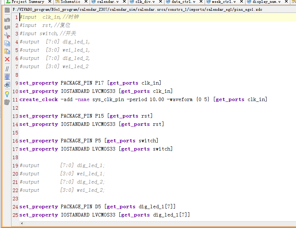The height and width of the screenshot is (228, 296).
Task: Click the Undo icon in editor toolbar
Action: [x=7, y=20]
